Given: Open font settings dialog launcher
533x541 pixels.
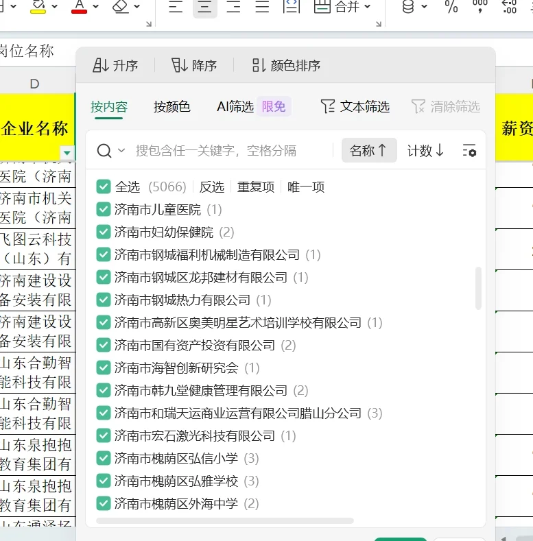Looking at the screenshot, I should point(149,24).
